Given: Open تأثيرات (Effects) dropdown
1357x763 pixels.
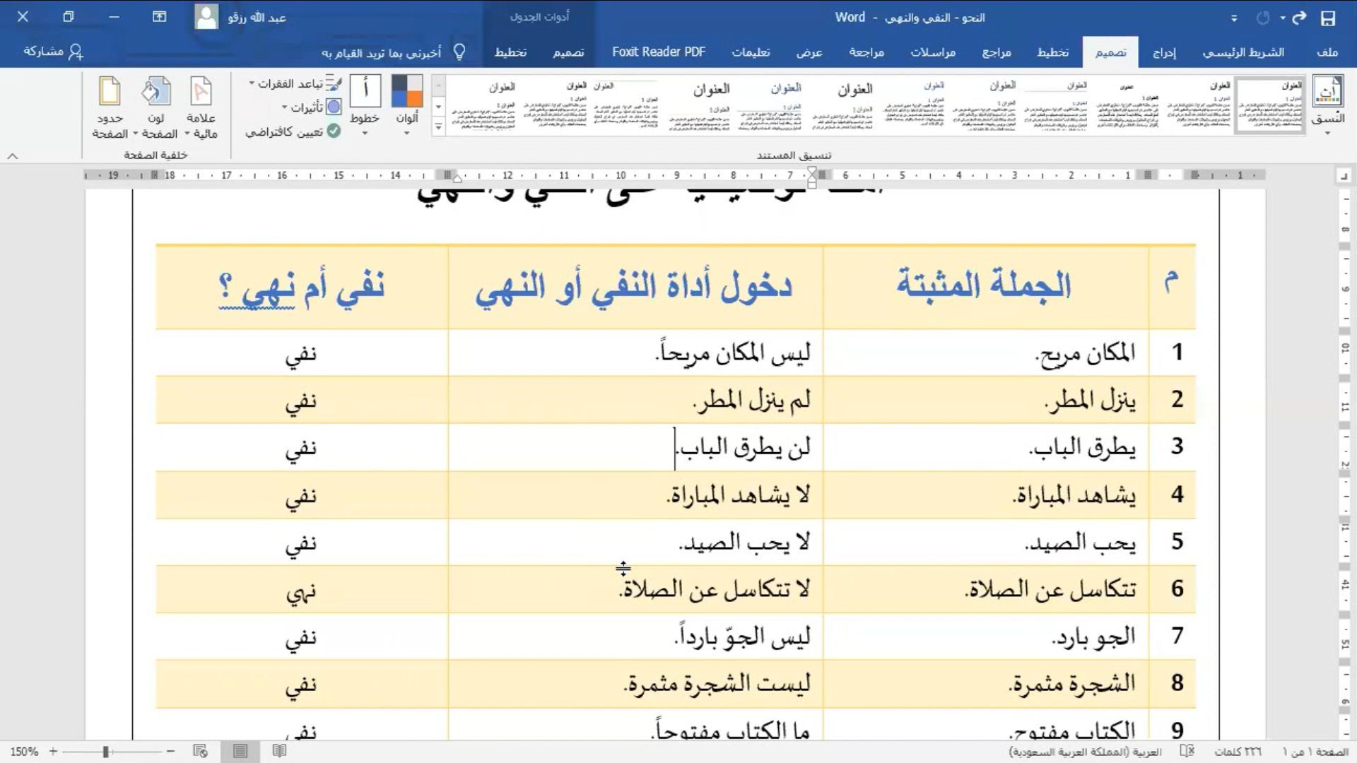Looking at the screenshot, I should tap(312, 107).
